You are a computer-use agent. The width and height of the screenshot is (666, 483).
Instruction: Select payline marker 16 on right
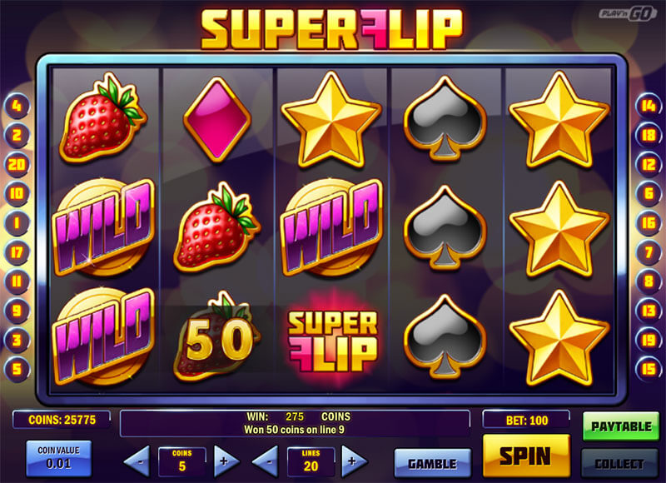pos(649,222)
